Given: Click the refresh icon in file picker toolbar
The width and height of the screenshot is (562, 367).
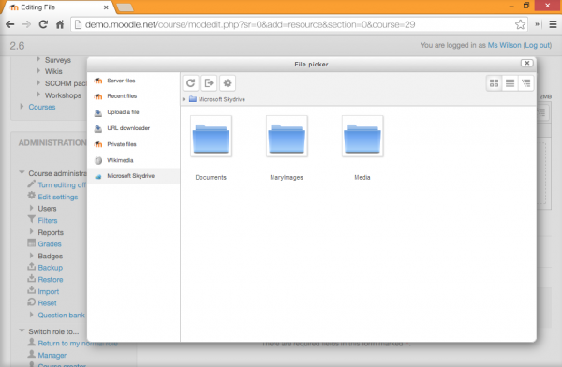Looking at the screenshot, I should point(190,83).
